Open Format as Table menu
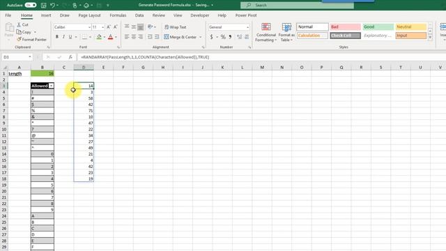This screenshot has width=446, height=251. [x=286, y=33]
